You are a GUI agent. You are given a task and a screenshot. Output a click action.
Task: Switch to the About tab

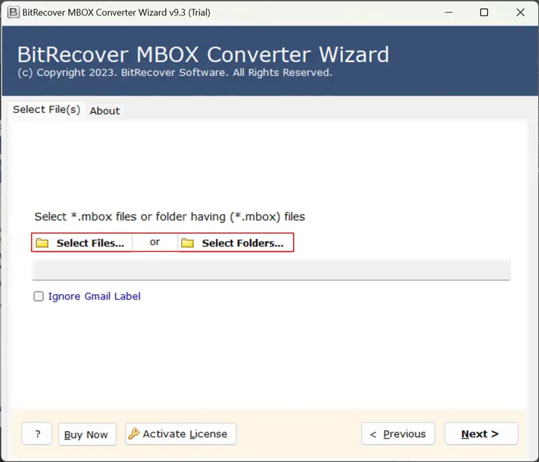[105, 111]
